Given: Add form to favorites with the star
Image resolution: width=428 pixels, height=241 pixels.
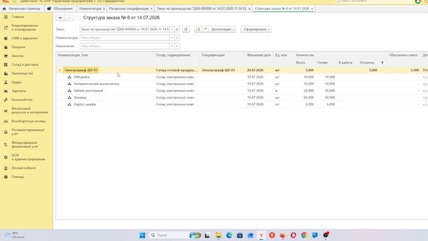Looking at the screenshot, I should (79, 18).
